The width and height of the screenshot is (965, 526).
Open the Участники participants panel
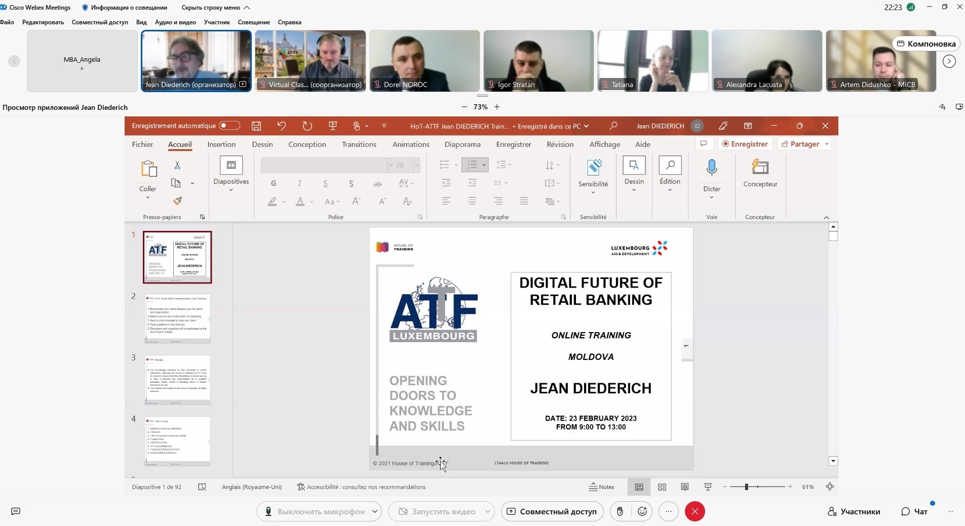[854, 511]
